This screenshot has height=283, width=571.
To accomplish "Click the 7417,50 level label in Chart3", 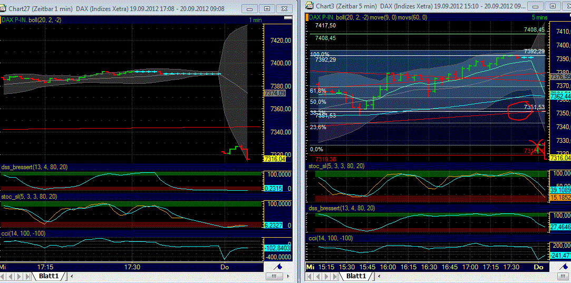I will [325, 25].
